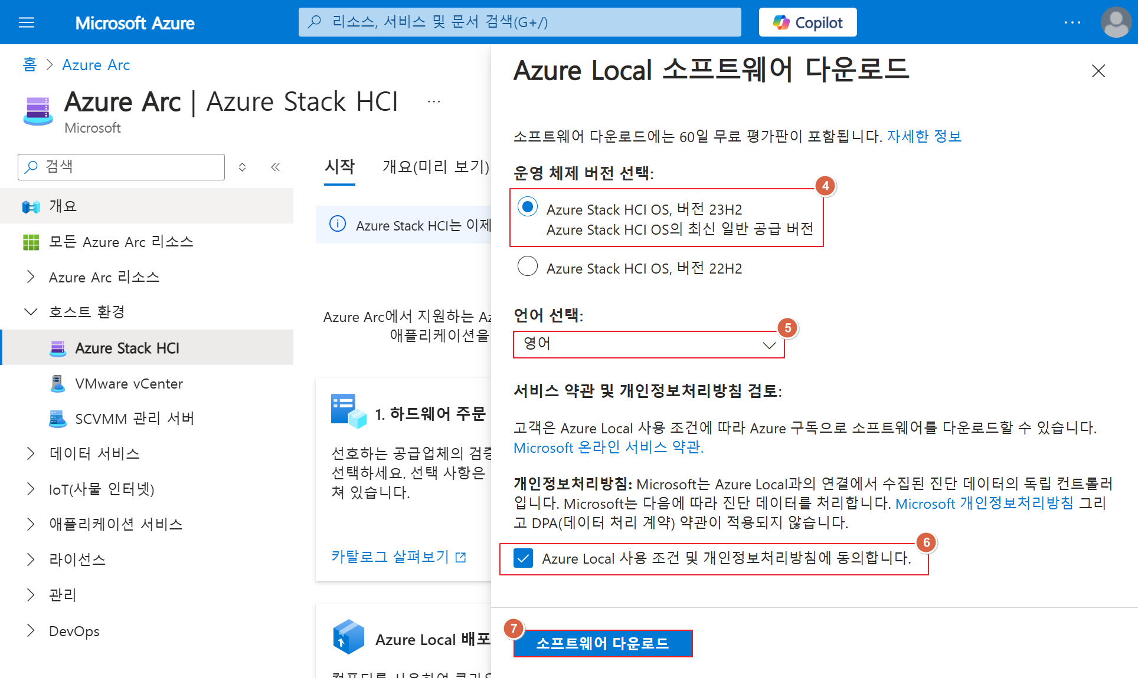1138x678 pixels.
Task: Click the Azure Stack HCI sidebar icon
Action: (x=58, y=348)
